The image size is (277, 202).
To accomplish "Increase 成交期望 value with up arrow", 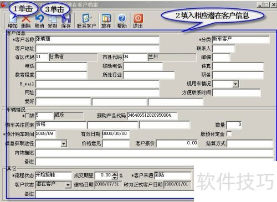I will pos(115,174).
